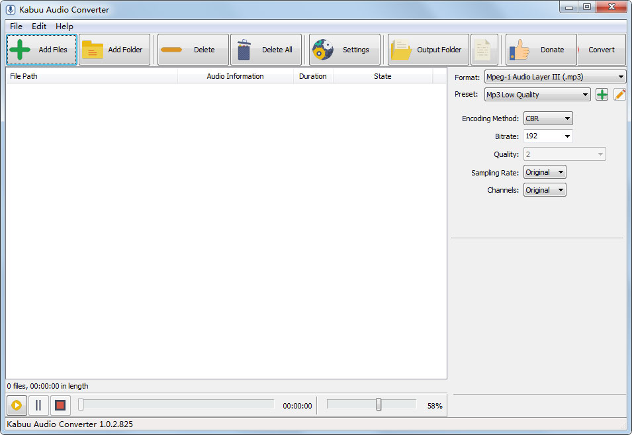Stop playback with the red stop button
This screenshot has width=632, height=435.
pos(60,405)
